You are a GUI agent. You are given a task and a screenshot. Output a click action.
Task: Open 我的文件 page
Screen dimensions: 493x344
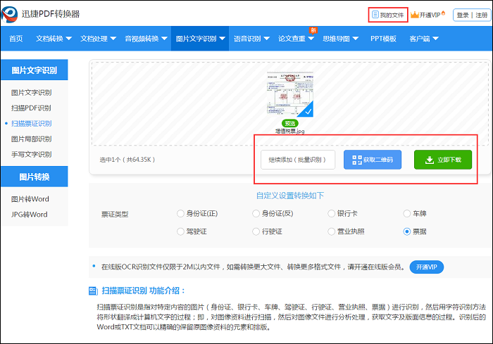tap(388, 14)
